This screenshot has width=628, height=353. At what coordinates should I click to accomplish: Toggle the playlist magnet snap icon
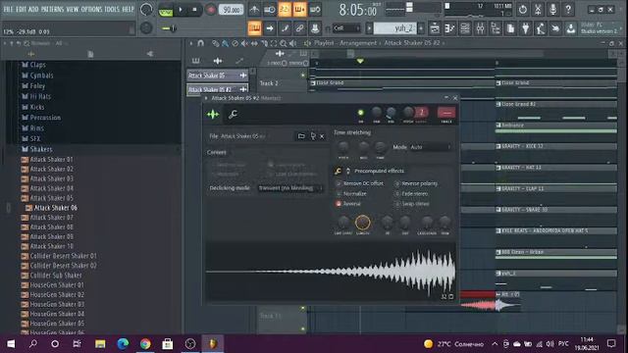pyautogui.click(x=200, y=43)
